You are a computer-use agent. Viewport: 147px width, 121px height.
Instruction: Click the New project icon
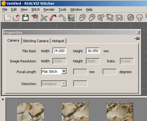pos(7,18)
